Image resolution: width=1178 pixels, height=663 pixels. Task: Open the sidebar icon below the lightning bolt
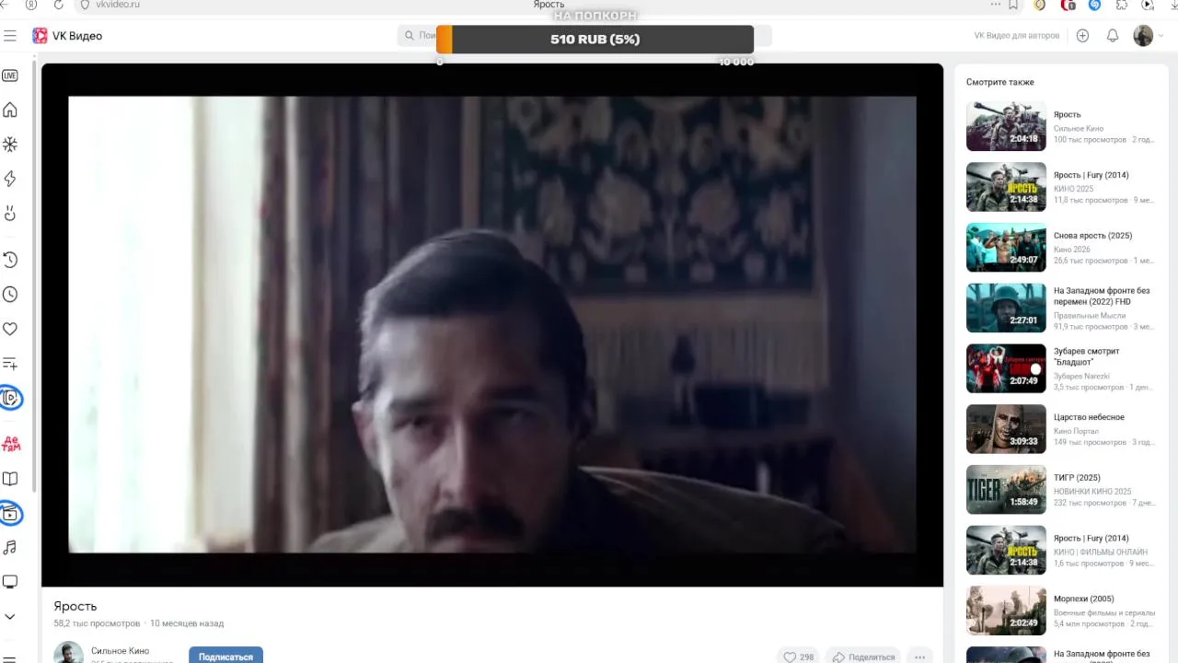point(10,214)
